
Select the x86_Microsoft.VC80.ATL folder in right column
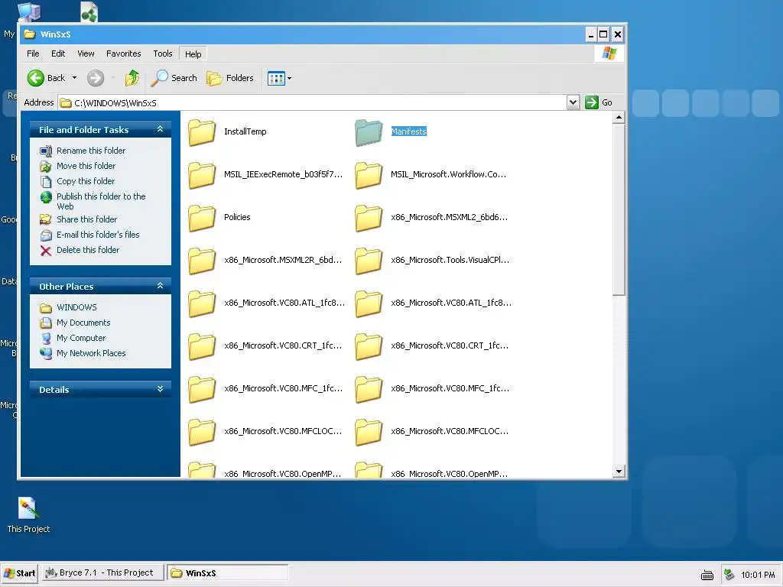point(369,303)
